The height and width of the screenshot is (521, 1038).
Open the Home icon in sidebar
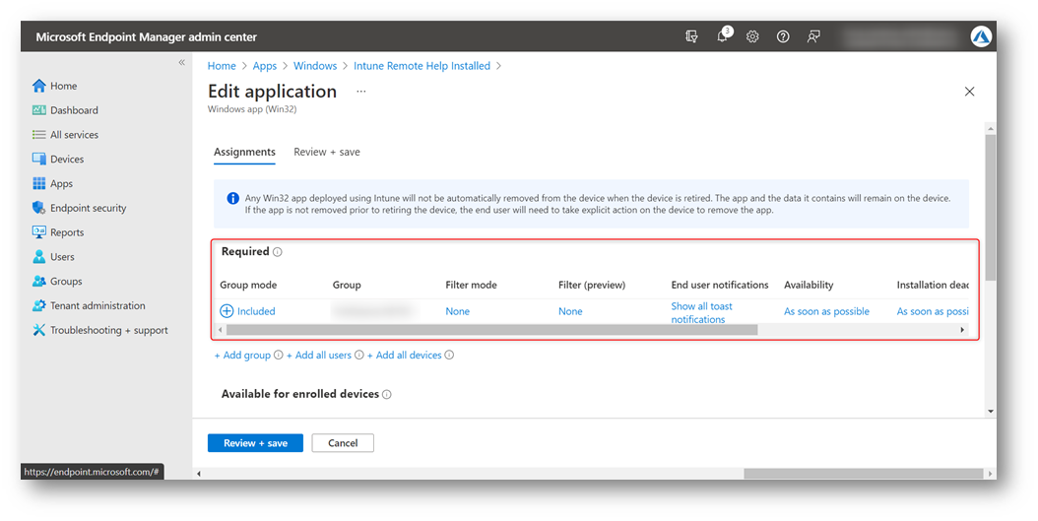pos(39,86)
